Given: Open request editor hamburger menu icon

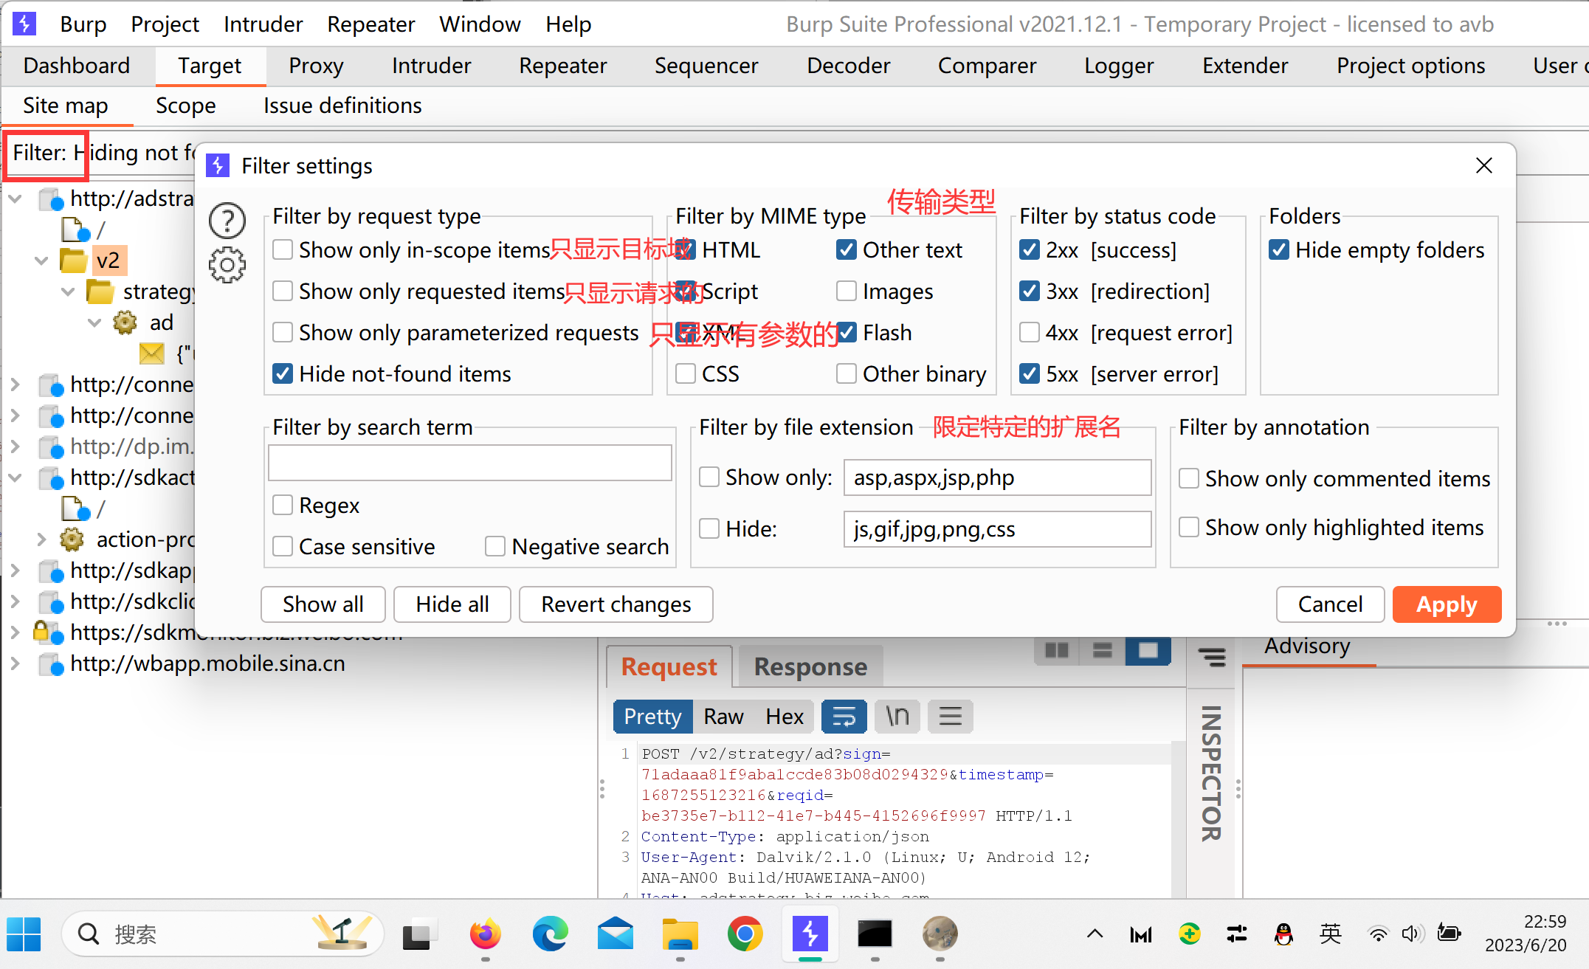Looking at the screenshot, I should coord(950,717).
